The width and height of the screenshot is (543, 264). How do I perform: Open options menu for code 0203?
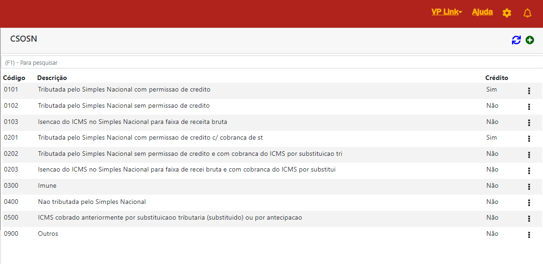529,171
